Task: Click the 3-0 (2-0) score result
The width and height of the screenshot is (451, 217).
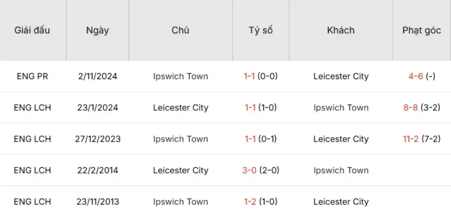Action: tap(261, 170)
